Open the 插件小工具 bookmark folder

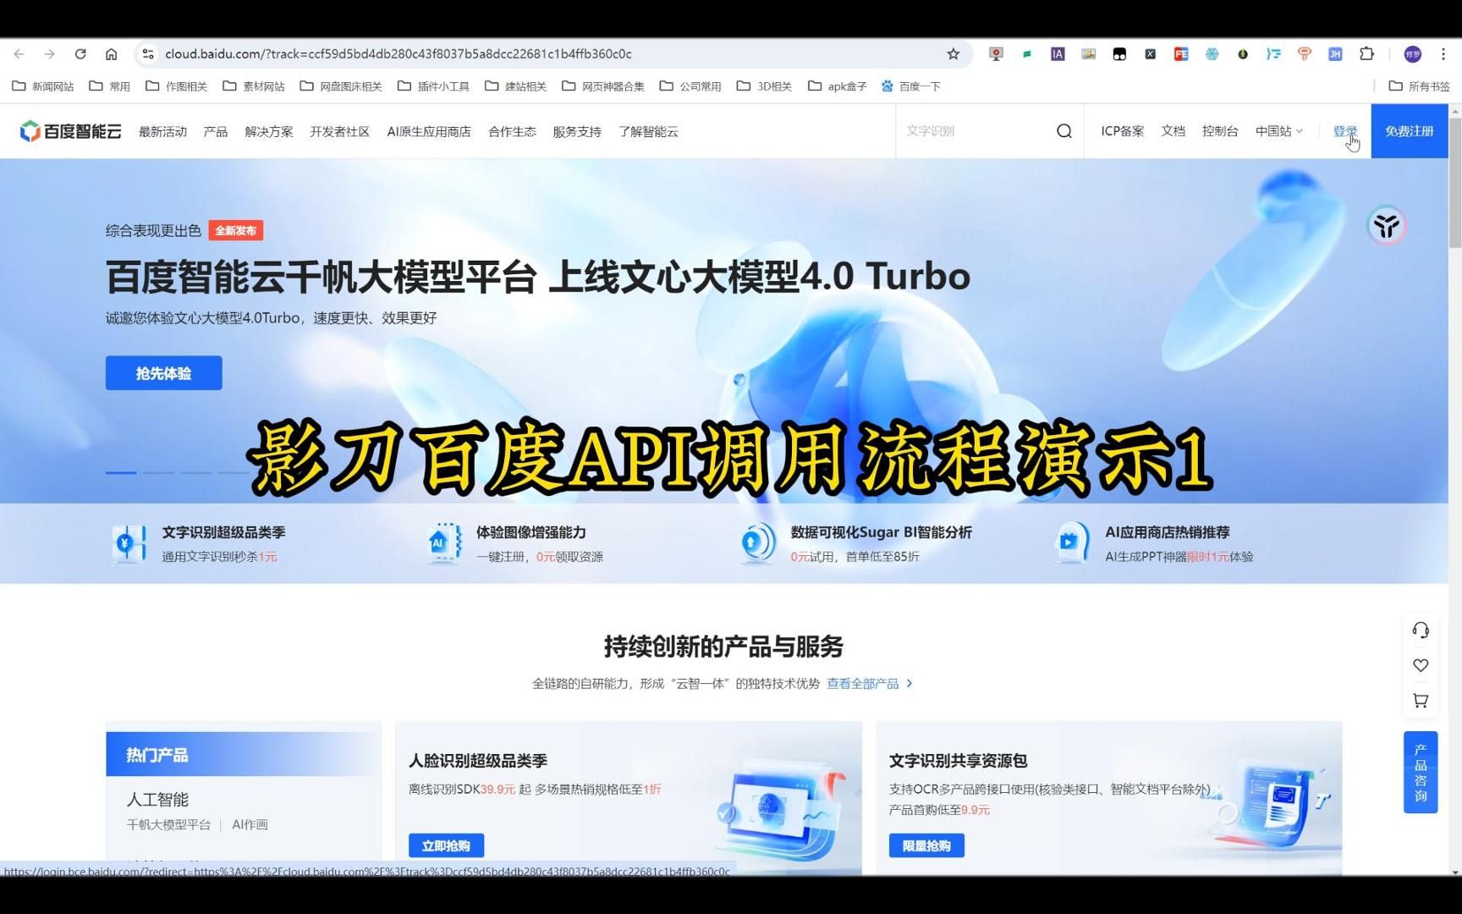click(433, 86)
